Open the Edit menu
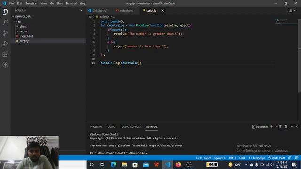 click(x=19, y=3)
